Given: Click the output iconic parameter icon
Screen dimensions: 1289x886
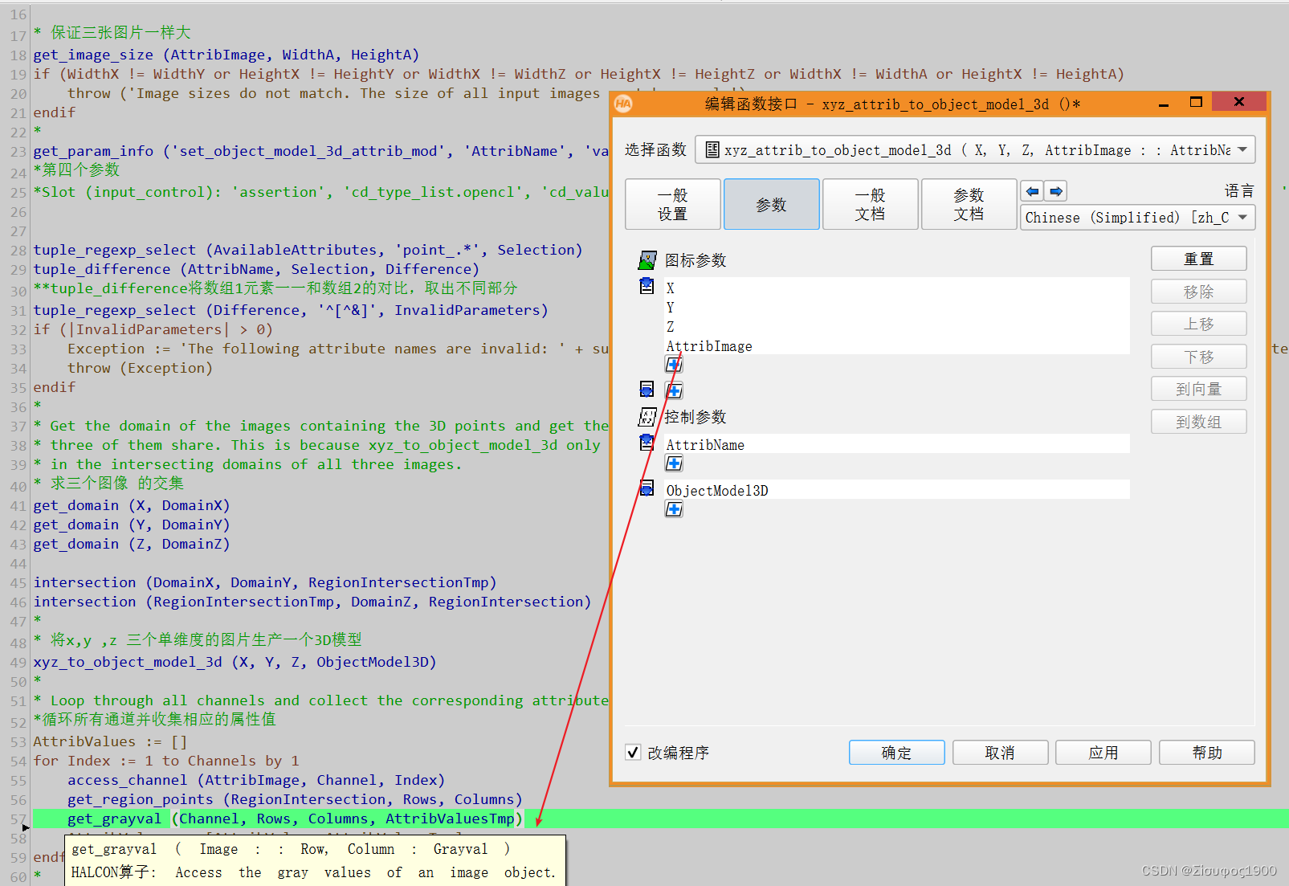Looking at the screenshot, I should tap(647, 390).
